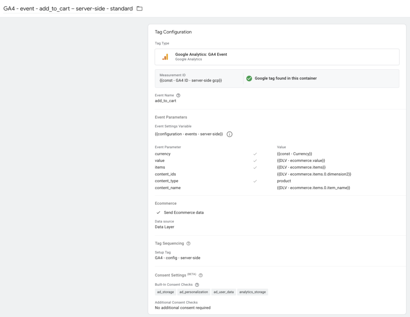
Task: Select the analytics_storage consent chip
Action: [x=252, y=292]
